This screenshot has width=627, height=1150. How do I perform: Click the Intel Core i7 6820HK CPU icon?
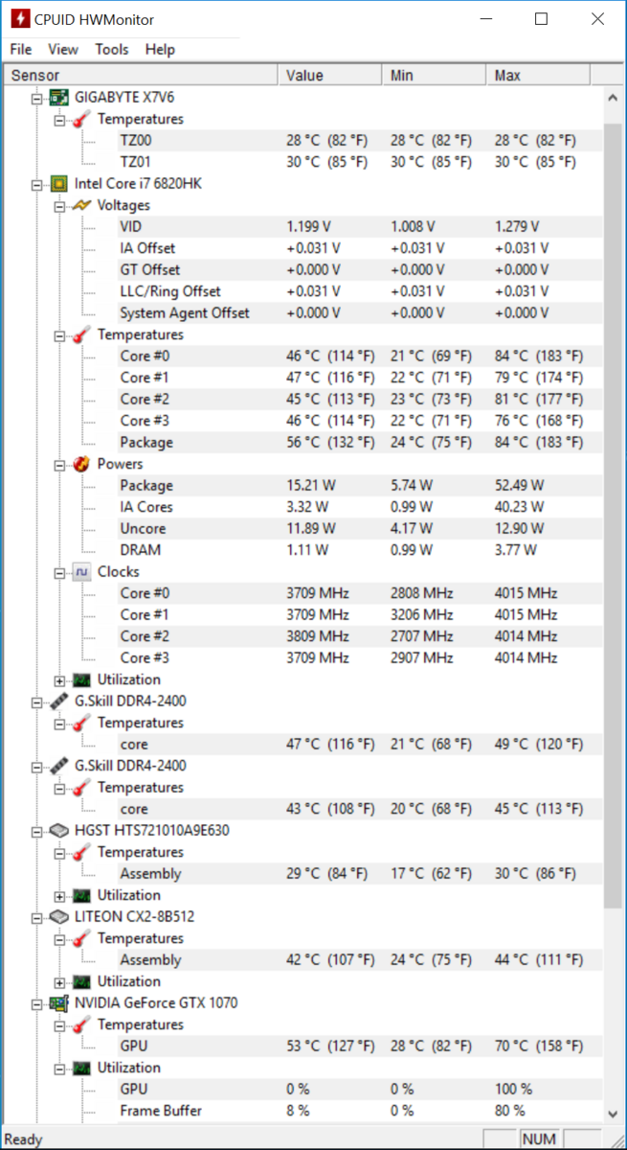59,183
